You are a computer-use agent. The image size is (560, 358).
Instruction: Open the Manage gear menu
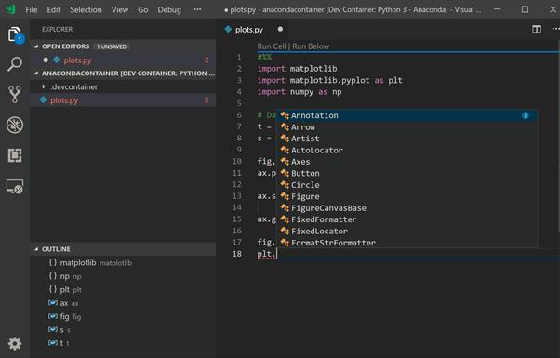point(15,343)
